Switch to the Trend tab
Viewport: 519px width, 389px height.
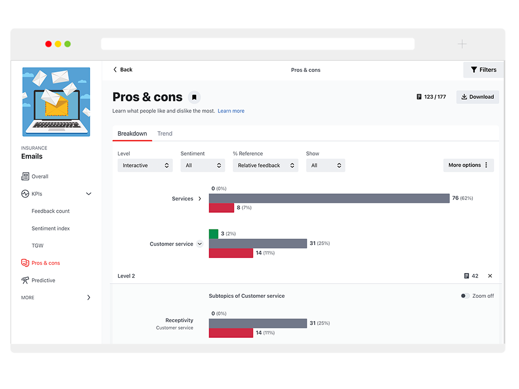click(164, 133)
